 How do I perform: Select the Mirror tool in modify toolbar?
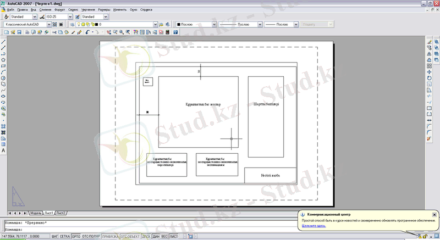point(429,54)
